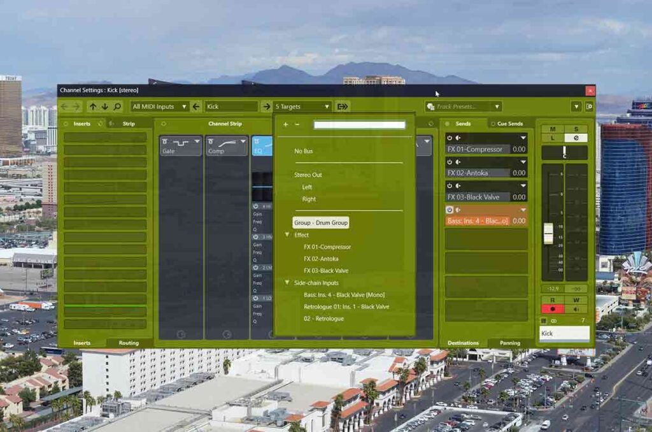The image size is (652, 432).
Task: Open the Track Presets dropdown
Action: point(464,106)
